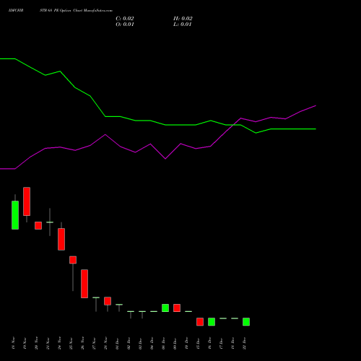Screen dimensions: 361x361
Task: Click the 'O: 0.01' open value
Action: click(125, 25)
